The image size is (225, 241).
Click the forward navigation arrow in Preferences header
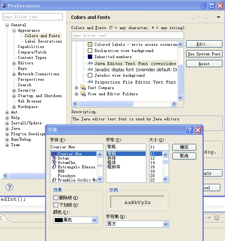pyautogui.click(x=206, y=17)
